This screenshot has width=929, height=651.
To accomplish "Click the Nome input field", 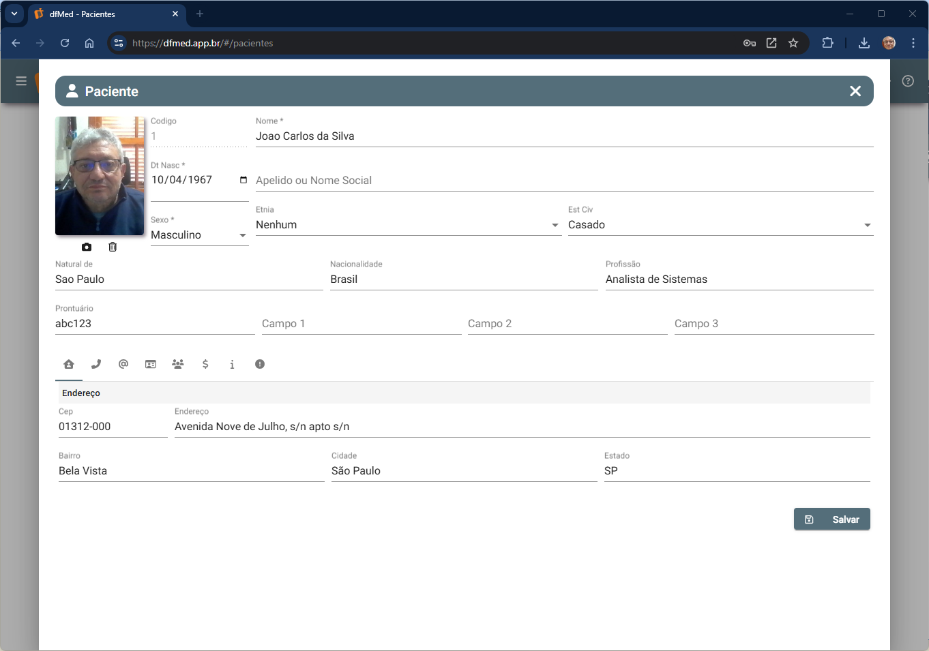I will [565, 136].
